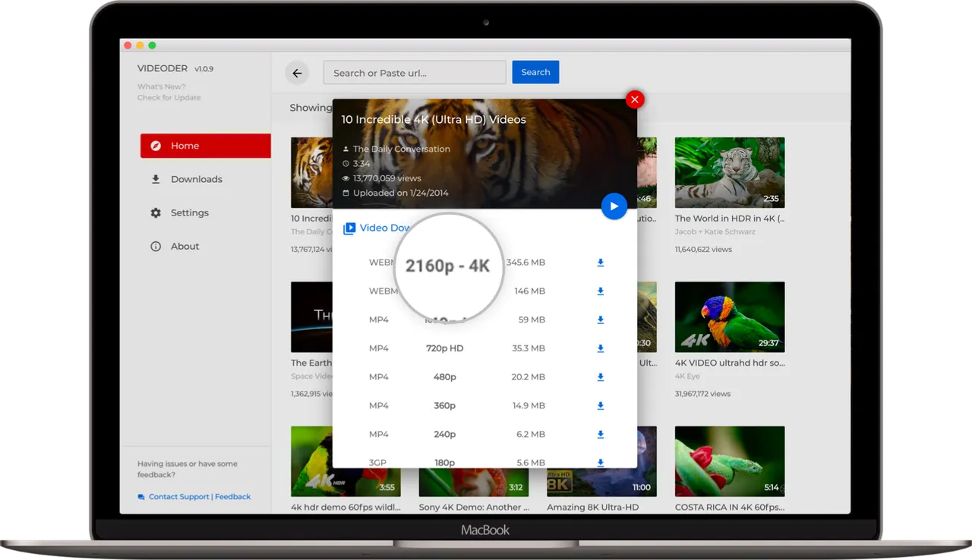Screen dimensions: 972x560
Task: Open the Contact Support link
Action: click(x=178, y=496)
